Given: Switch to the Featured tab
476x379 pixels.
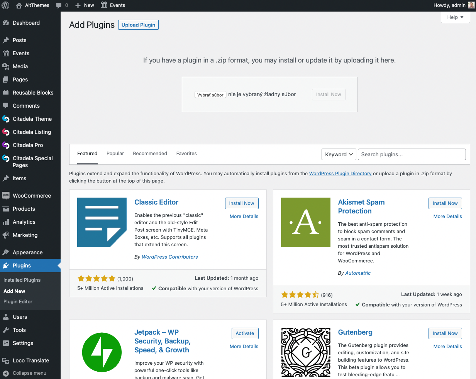Looking at the screenshot, I should (87, 154).
